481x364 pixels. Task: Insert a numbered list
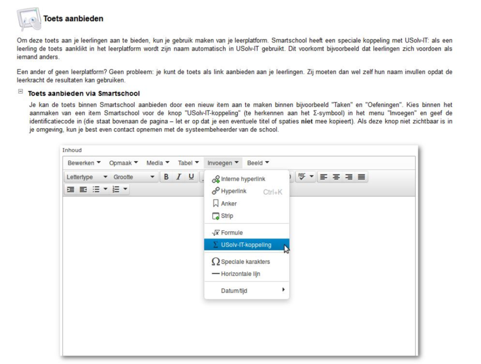[x=116, y=189]
